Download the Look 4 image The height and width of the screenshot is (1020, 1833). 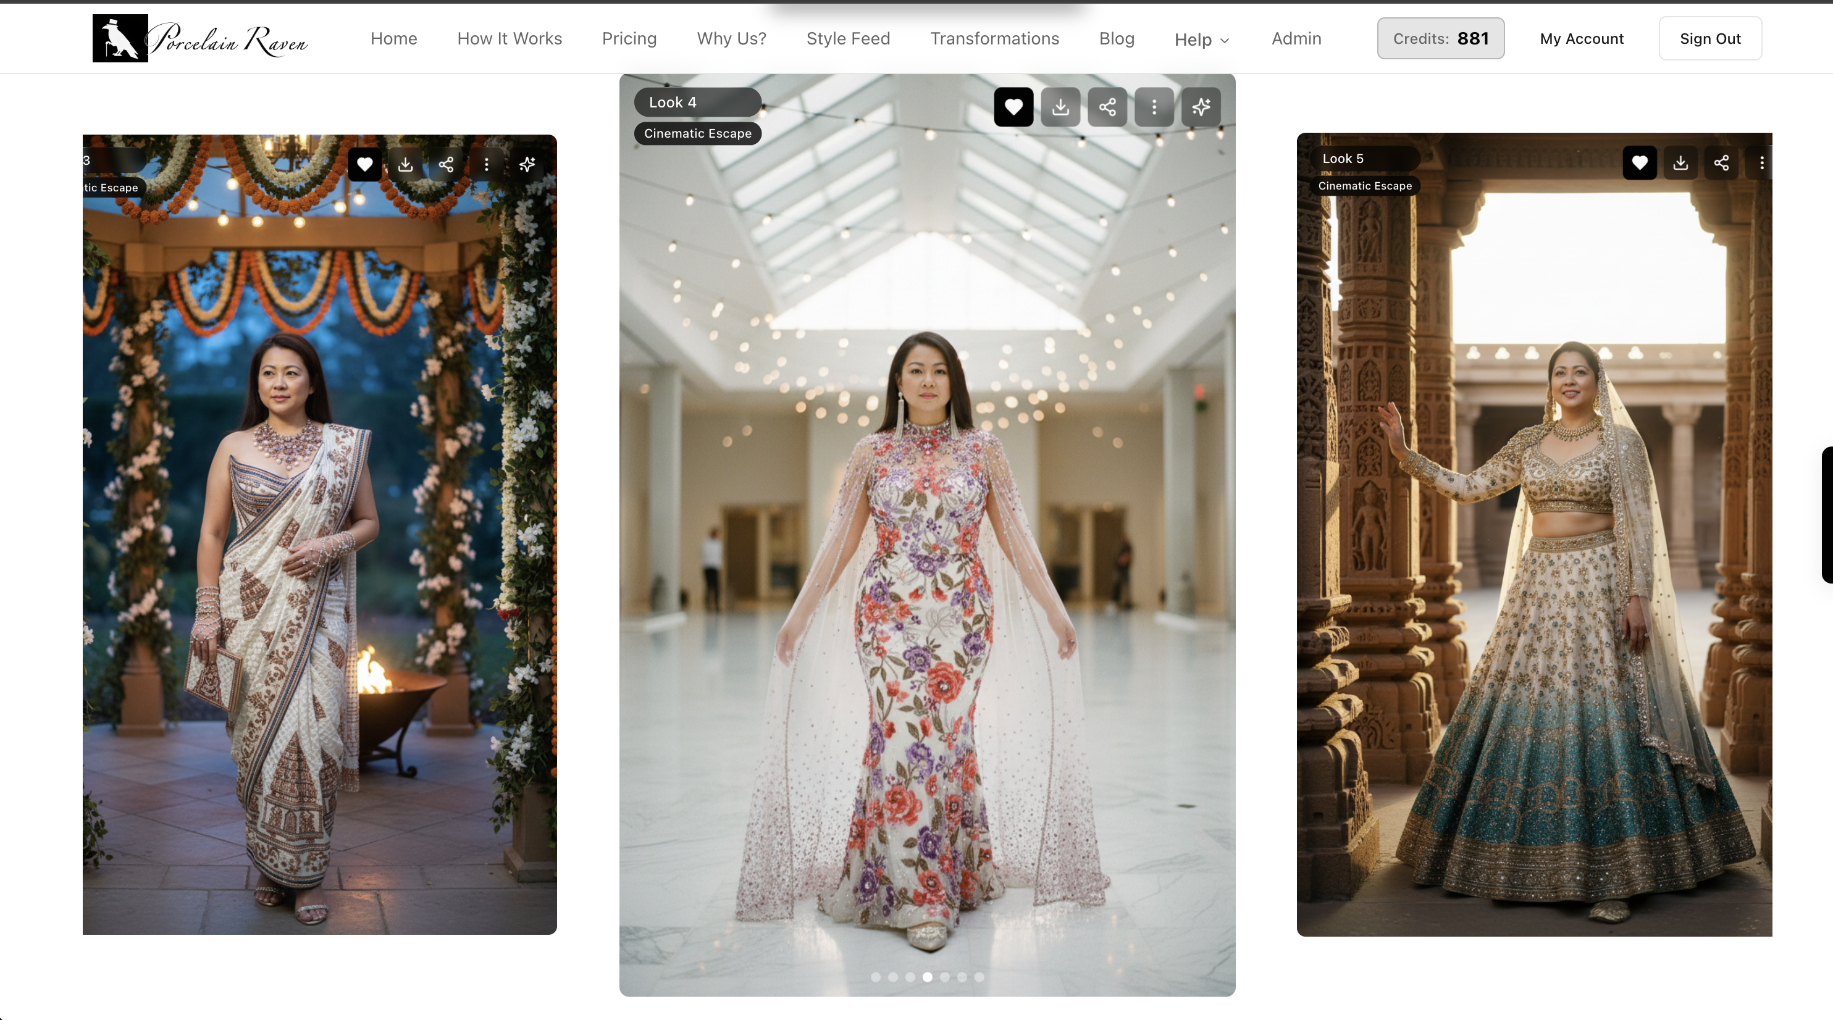[x=1060, y=107]
